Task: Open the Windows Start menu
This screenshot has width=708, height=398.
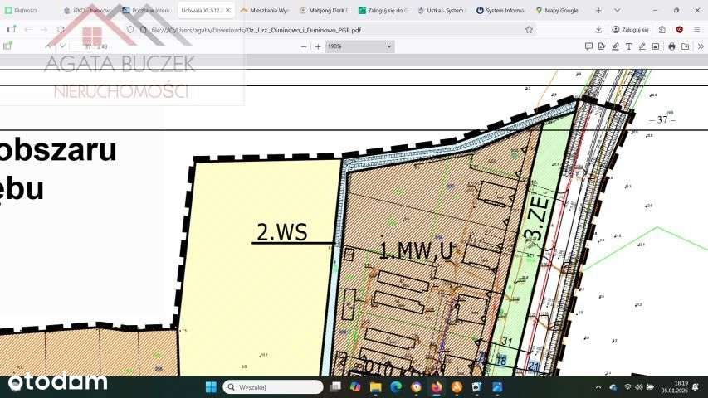Action: [x=211, y=386]
